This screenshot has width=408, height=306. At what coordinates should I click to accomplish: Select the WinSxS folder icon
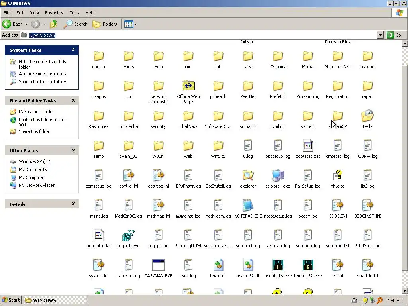[x=218, y=146]
